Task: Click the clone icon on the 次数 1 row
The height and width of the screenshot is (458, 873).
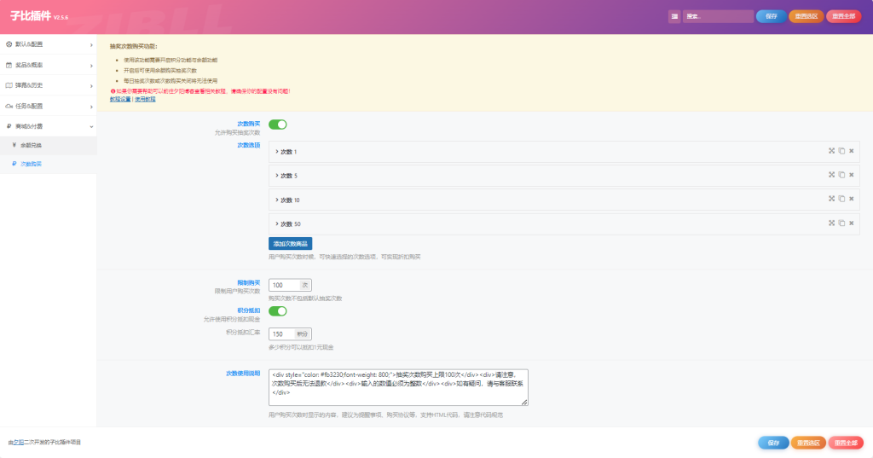Action: pyautogui.click(x=841, y=151)
